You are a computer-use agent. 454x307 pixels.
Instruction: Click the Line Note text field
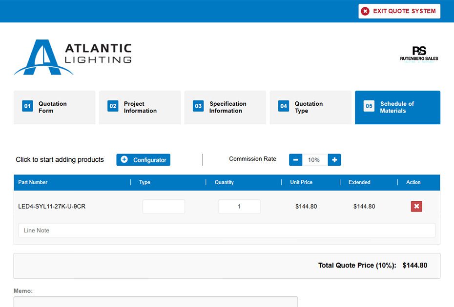click(x=227, y=230)
